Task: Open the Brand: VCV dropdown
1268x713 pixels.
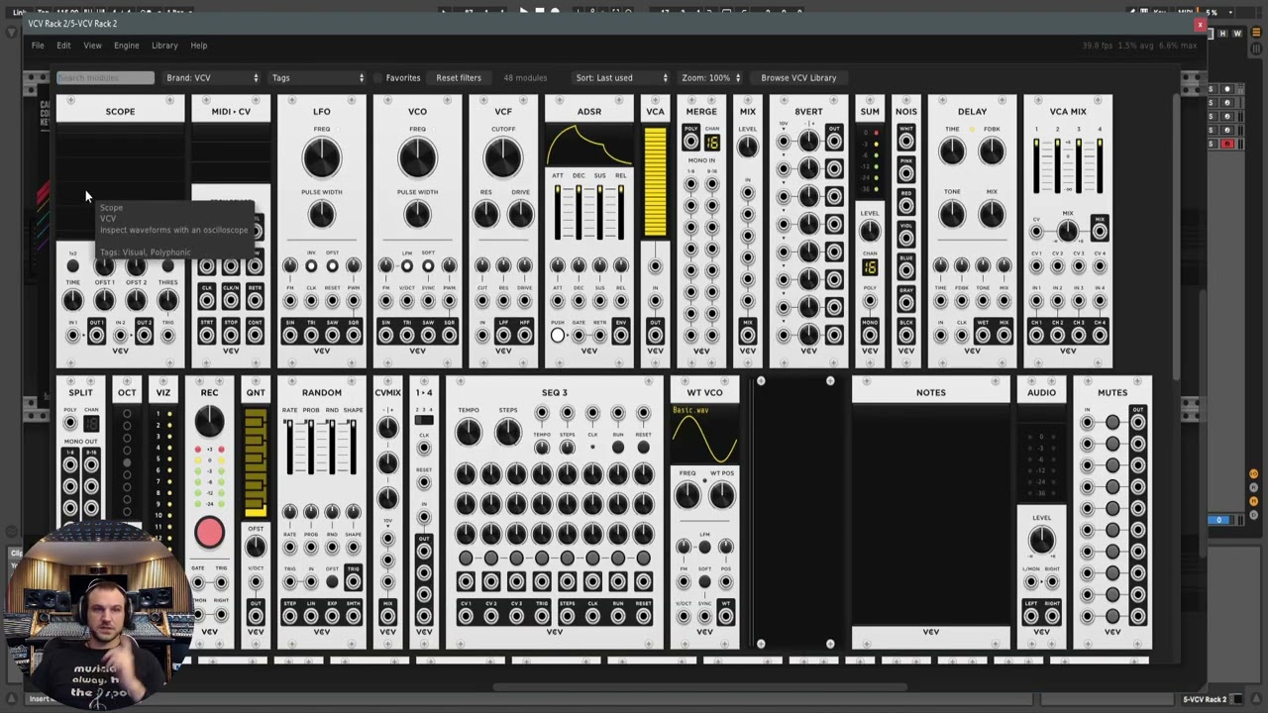Action: pyautogui.click(x=212, y=77)
